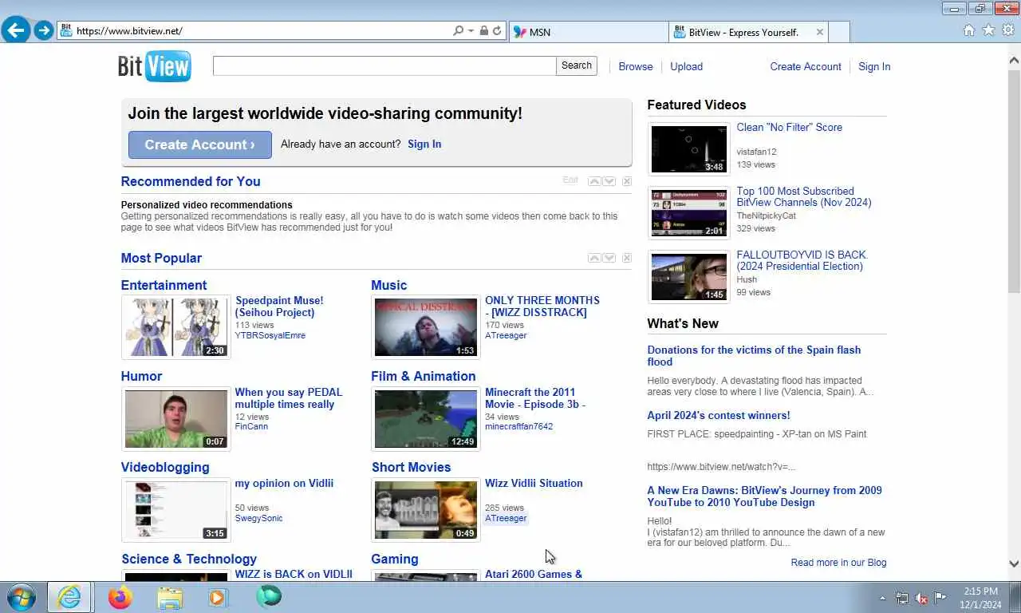Click the BitView logo
The width and height of the screenshot is (1021, 613).
pos(155,65)
